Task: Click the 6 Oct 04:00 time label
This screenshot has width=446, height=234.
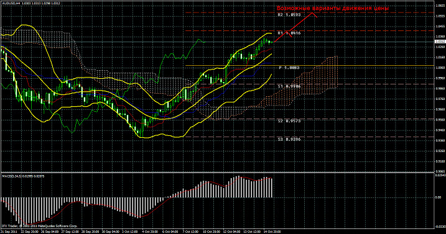Action: click(170, 232)
